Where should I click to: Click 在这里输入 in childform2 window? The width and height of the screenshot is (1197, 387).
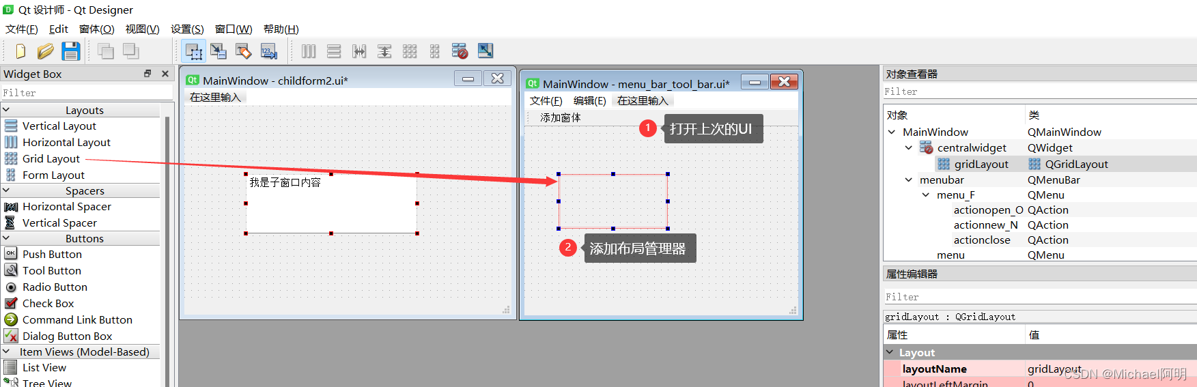point(215,98)
